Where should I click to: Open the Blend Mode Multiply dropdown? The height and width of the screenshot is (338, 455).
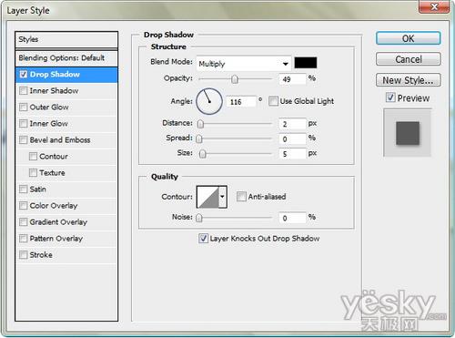tap(244, 64)
